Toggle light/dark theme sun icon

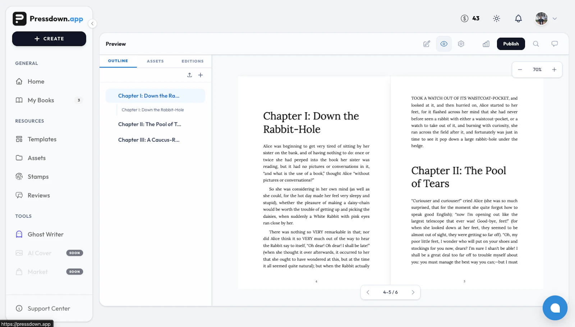click(497, 19)
